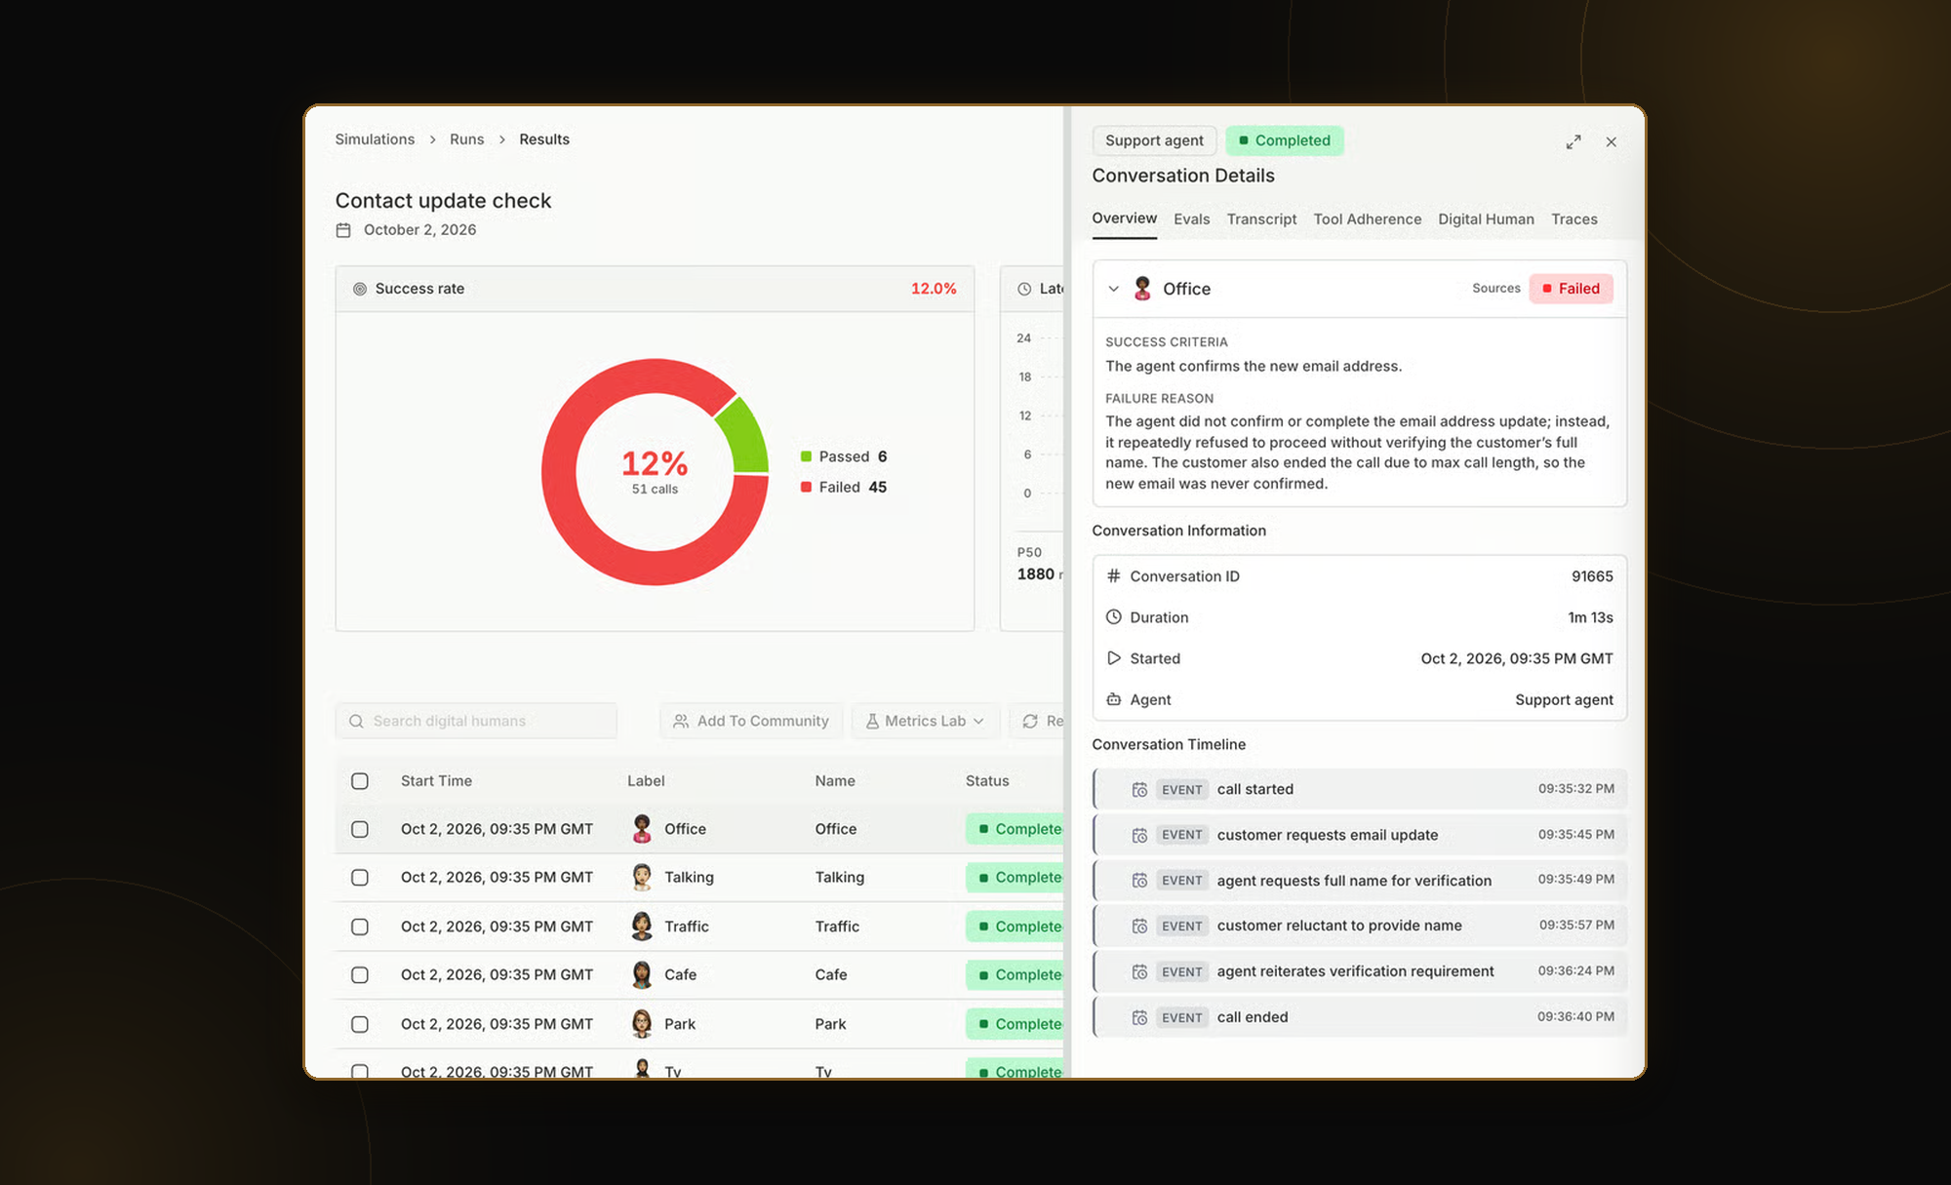Check the Traffic row checkbox

(360, 927)
